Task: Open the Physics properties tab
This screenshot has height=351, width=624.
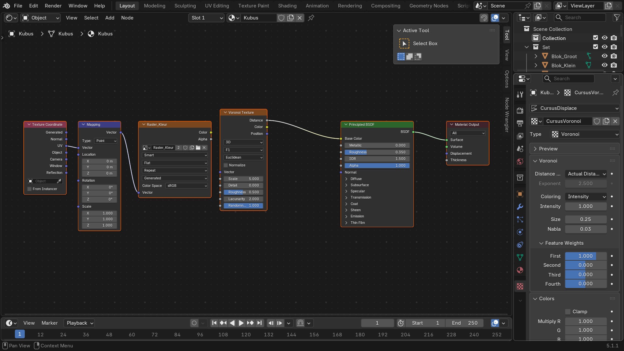Action: 520,232
